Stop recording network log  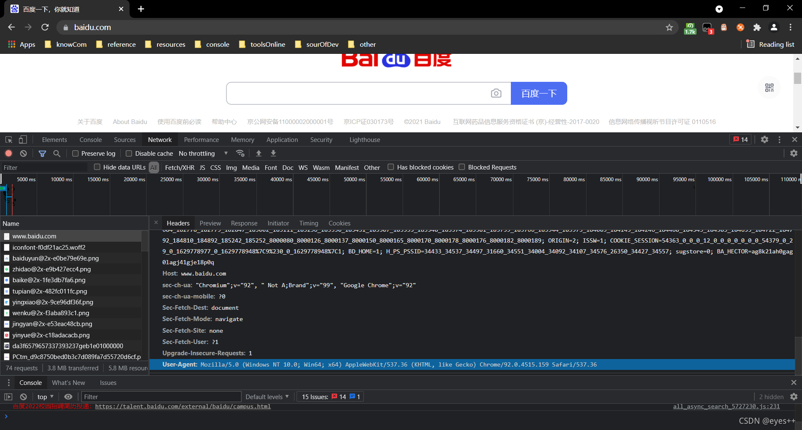(x=8, y=154)
